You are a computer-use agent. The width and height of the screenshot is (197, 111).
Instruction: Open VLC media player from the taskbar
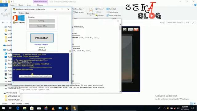coord(53,108)
